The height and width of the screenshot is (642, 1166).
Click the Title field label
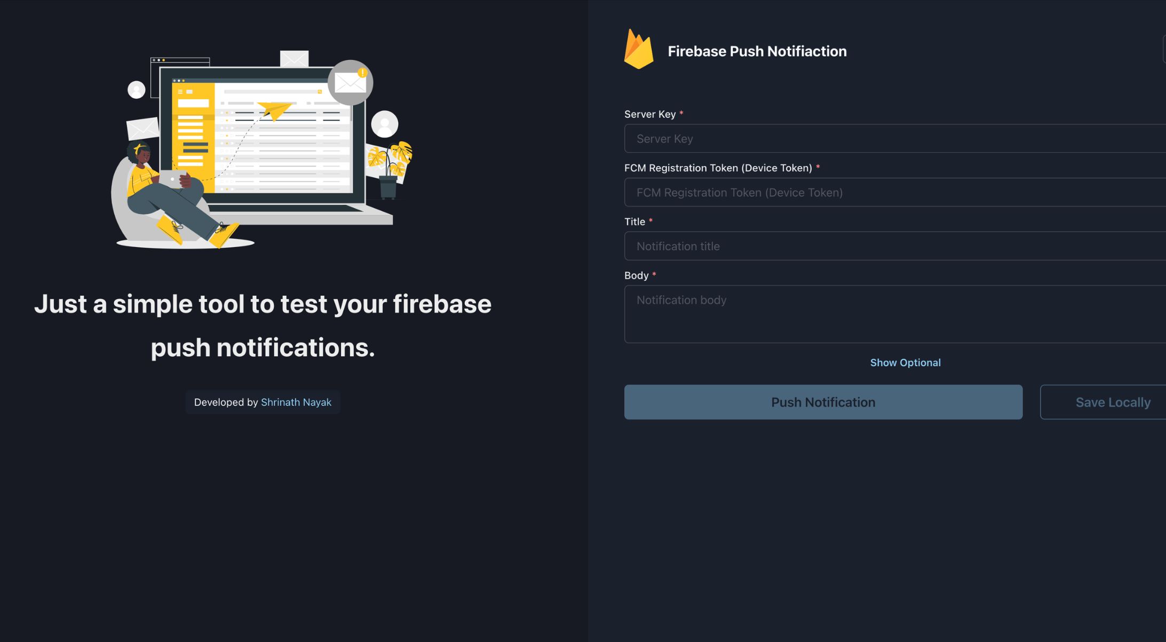pos(634,221)
